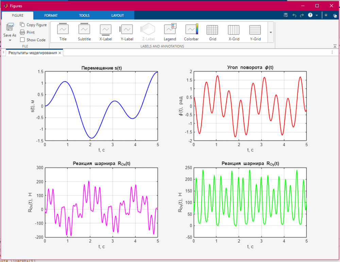
Task: Print the current figure
Action: pos(28,32)
